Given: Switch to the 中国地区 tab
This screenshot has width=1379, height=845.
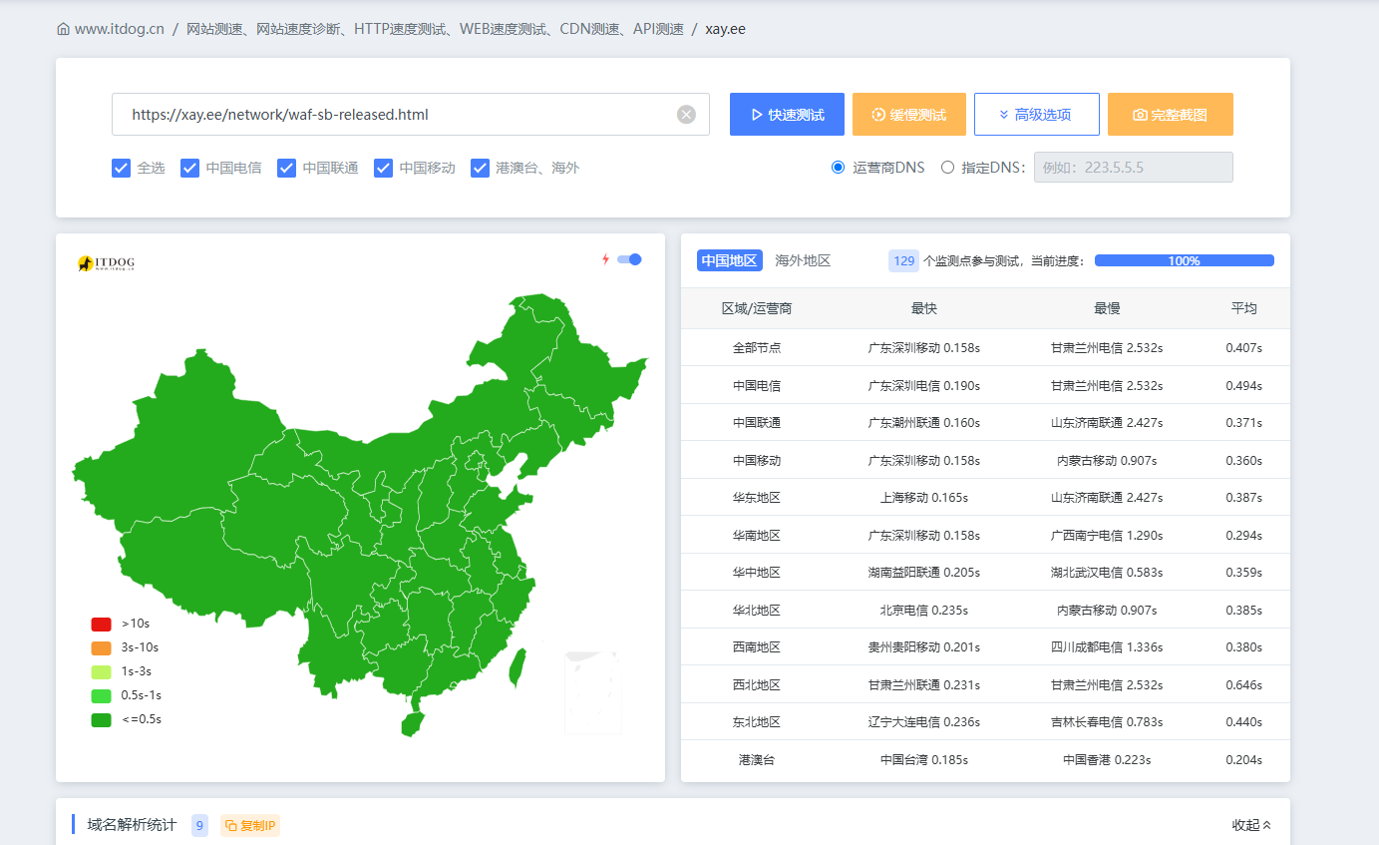Looking at the screenshot, I should point(730,260).
